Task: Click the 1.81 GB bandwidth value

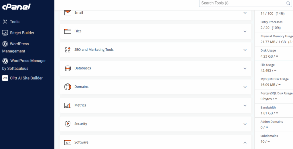Action: coord(269,113)
